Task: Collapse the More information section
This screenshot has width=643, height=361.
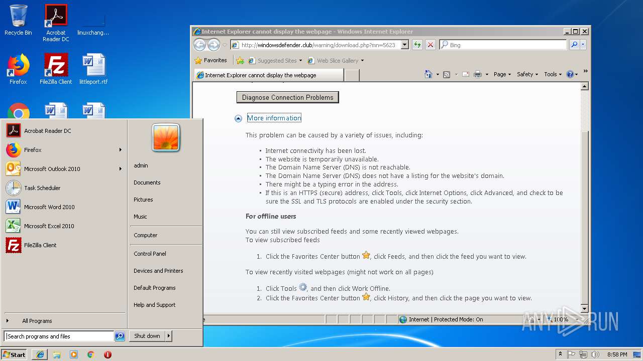Action: click(239, 118)
